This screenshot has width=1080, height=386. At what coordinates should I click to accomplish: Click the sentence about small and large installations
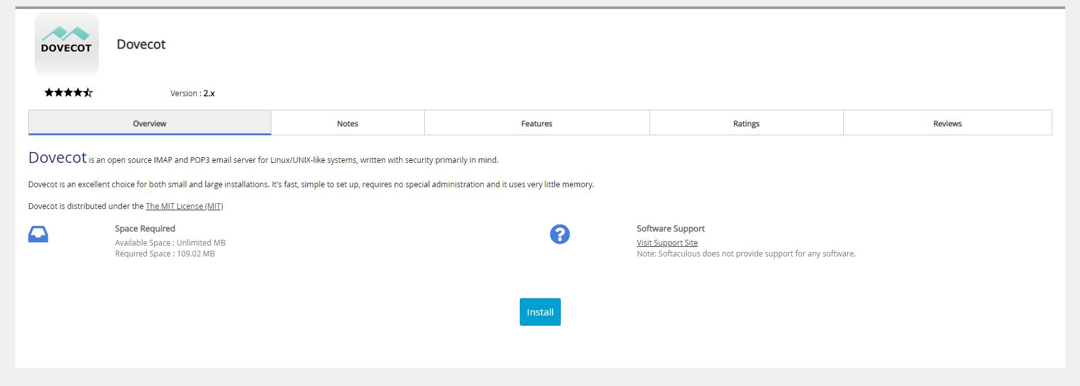pos(311,185)
